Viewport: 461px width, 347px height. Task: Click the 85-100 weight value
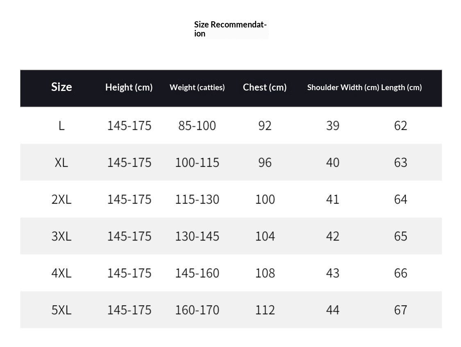click(197, 125)
